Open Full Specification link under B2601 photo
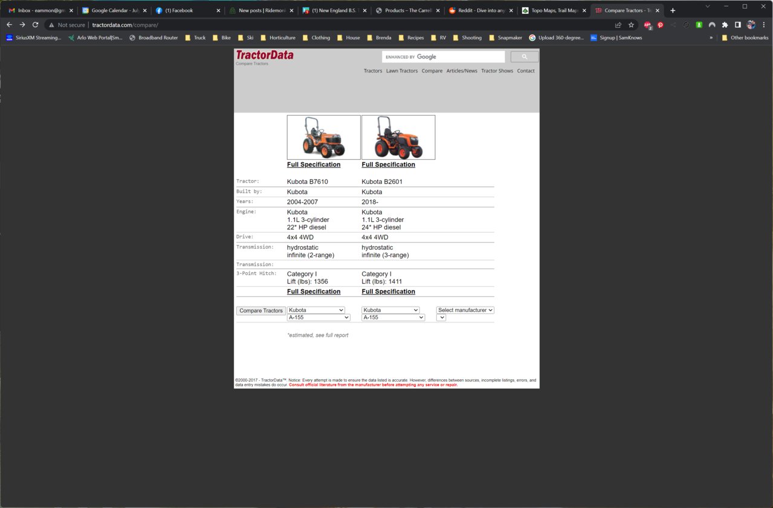Screen dimensions: 773x508 [x=389, y=164]
